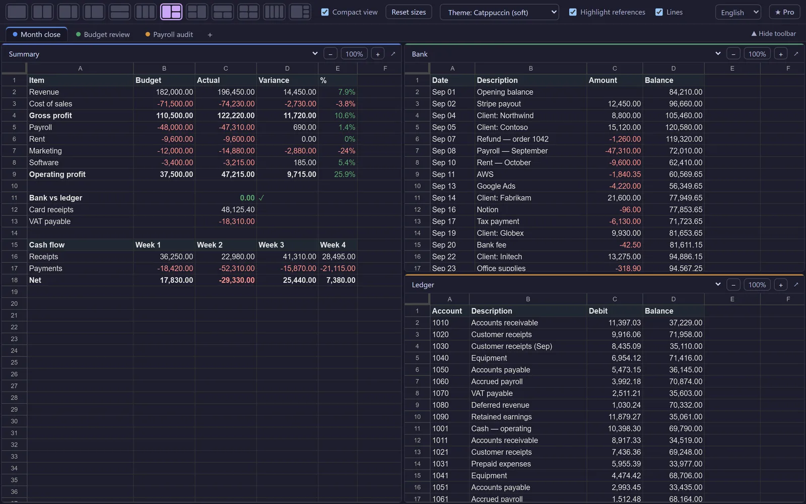Pop out the Bank pane
The width and height of the screenshot is (806, 504).
[x=796, y=54]
